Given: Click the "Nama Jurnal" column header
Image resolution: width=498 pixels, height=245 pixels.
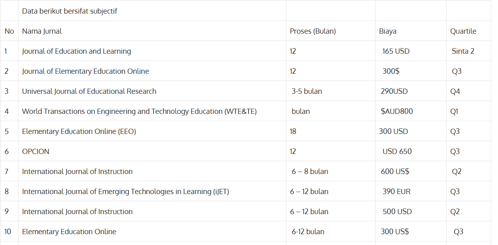Looking at the screenshot, I should (x=42, y=31).
